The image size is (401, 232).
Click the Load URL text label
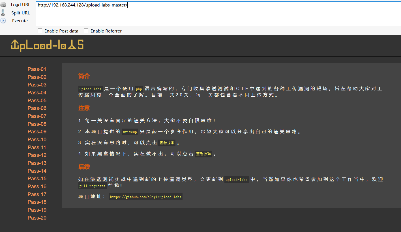(x=20, y=5)
